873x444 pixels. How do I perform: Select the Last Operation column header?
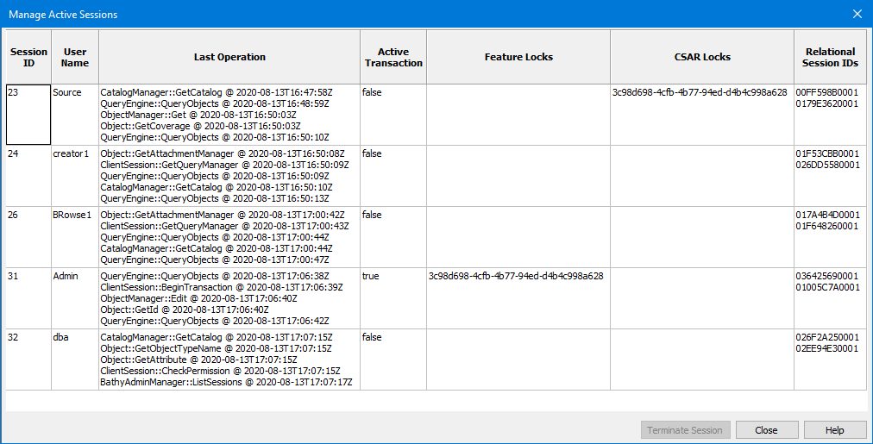click(x=229, y=57)
